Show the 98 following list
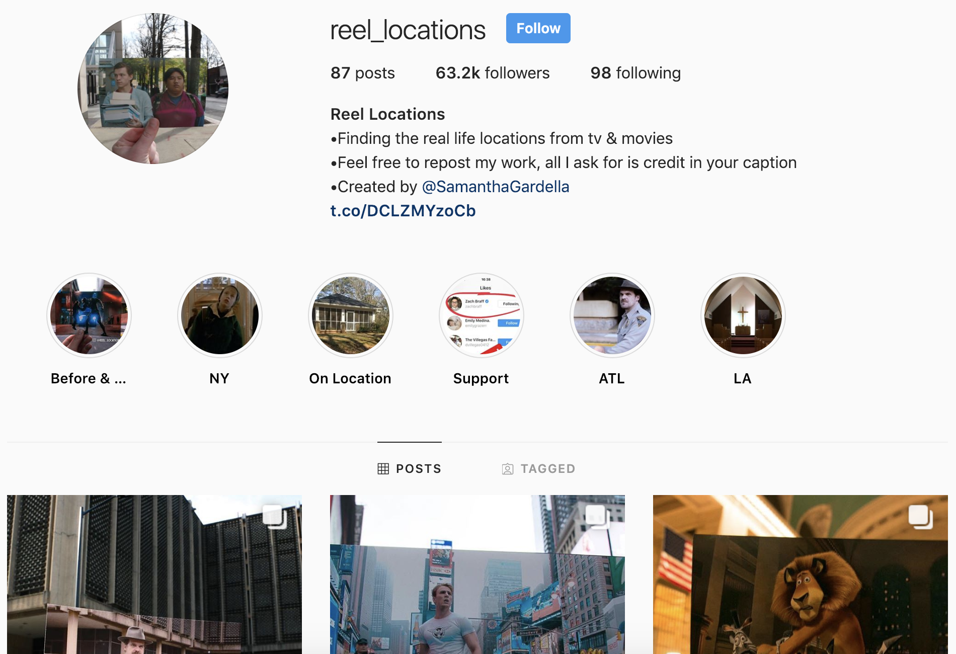956x654 pixels. pos(635,73)
